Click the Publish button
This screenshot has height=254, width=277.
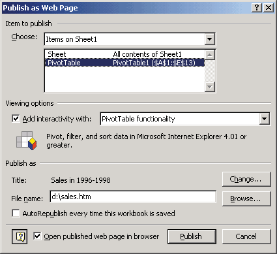(192, 236)
